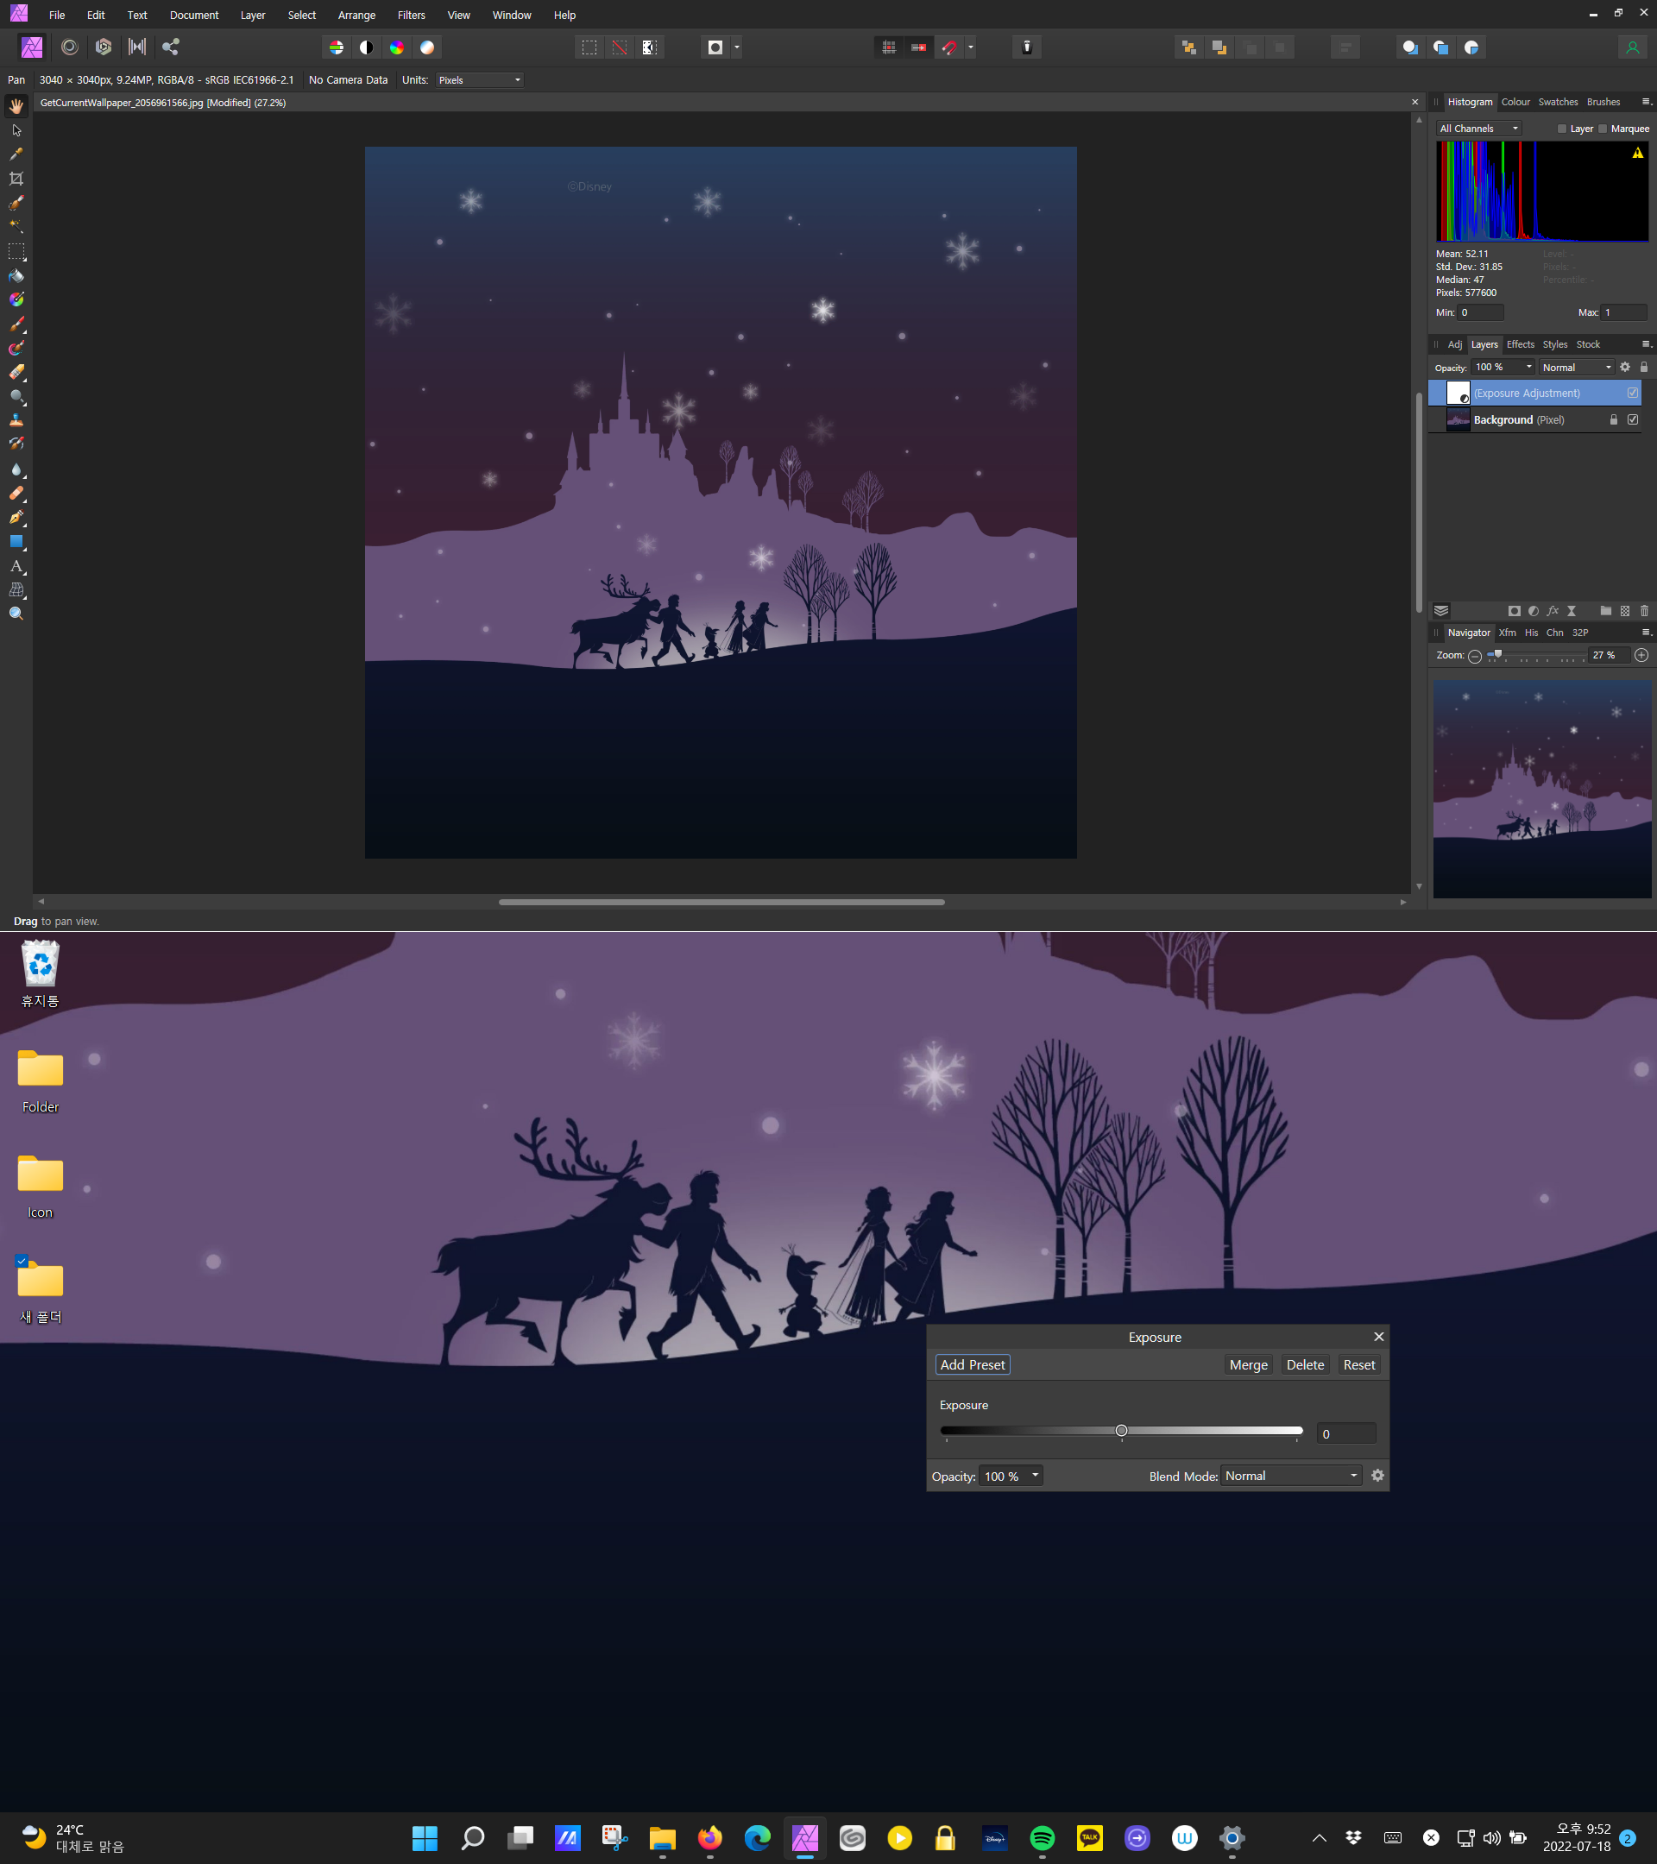Switch to Liquify Persona

click(x=69, y=47)
